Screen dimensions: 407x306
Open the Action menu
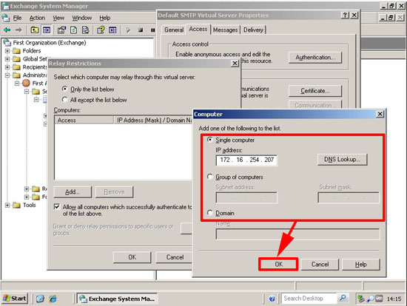[x=37, y=18]
